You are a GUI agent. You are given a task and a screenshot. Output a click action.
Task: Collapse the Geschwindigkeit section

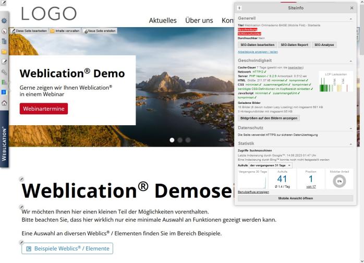pos(351,61)
